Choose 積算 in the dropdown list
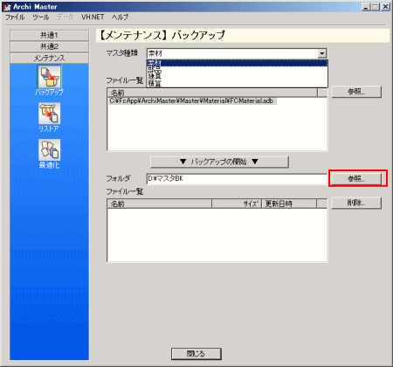This screenshot has width=393, height=367. [x=237, y=83]
